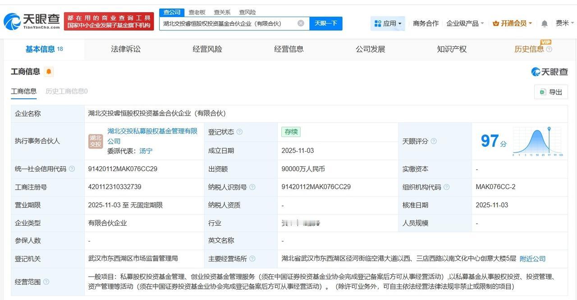577x300 pixels.
Task: Clear the search box with the X icon
Action: [301, 23]
